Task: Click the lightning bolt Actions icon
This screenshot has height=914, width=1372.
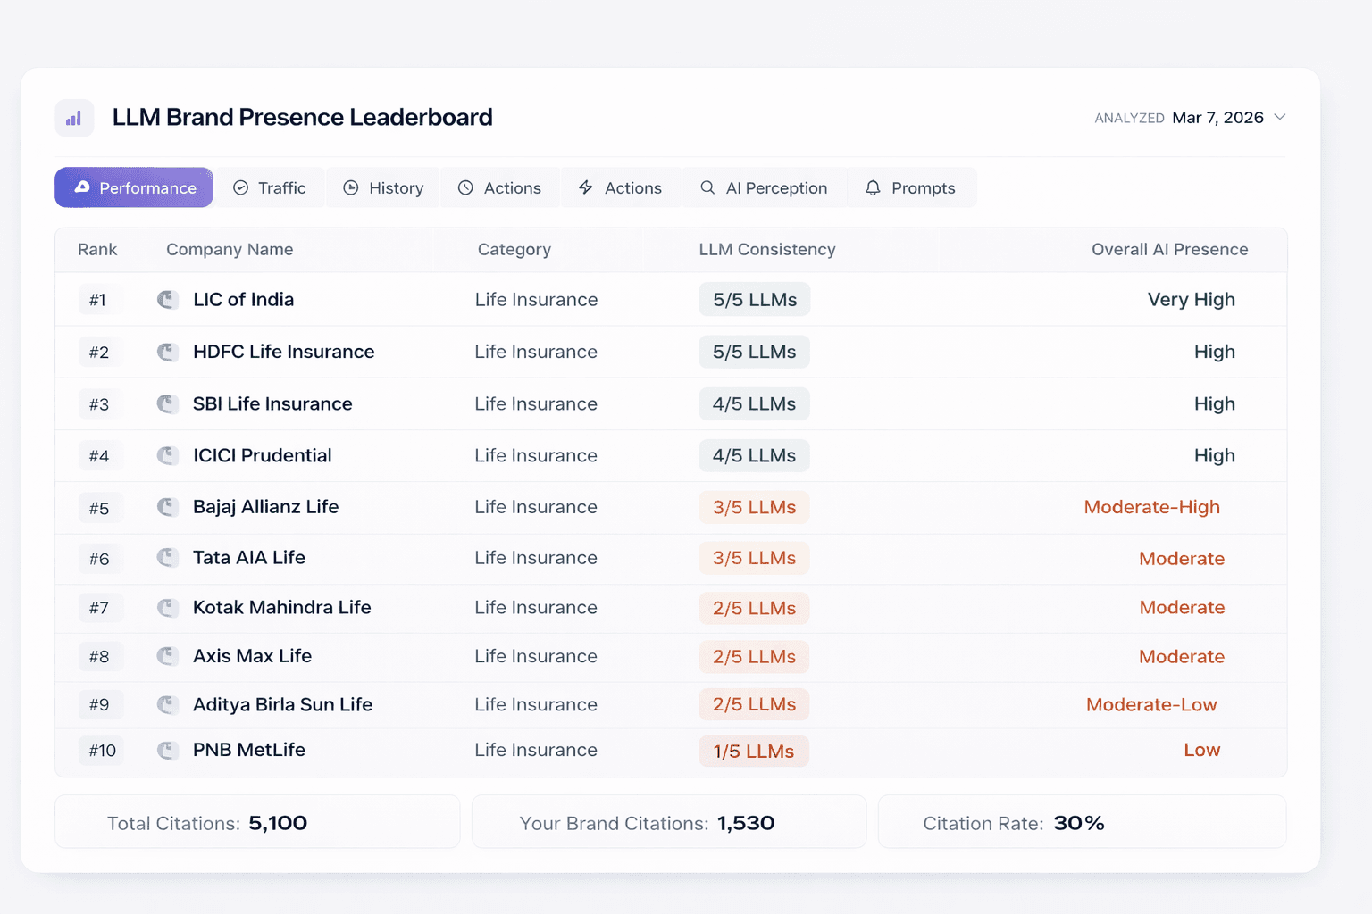Action: point(586,187)
